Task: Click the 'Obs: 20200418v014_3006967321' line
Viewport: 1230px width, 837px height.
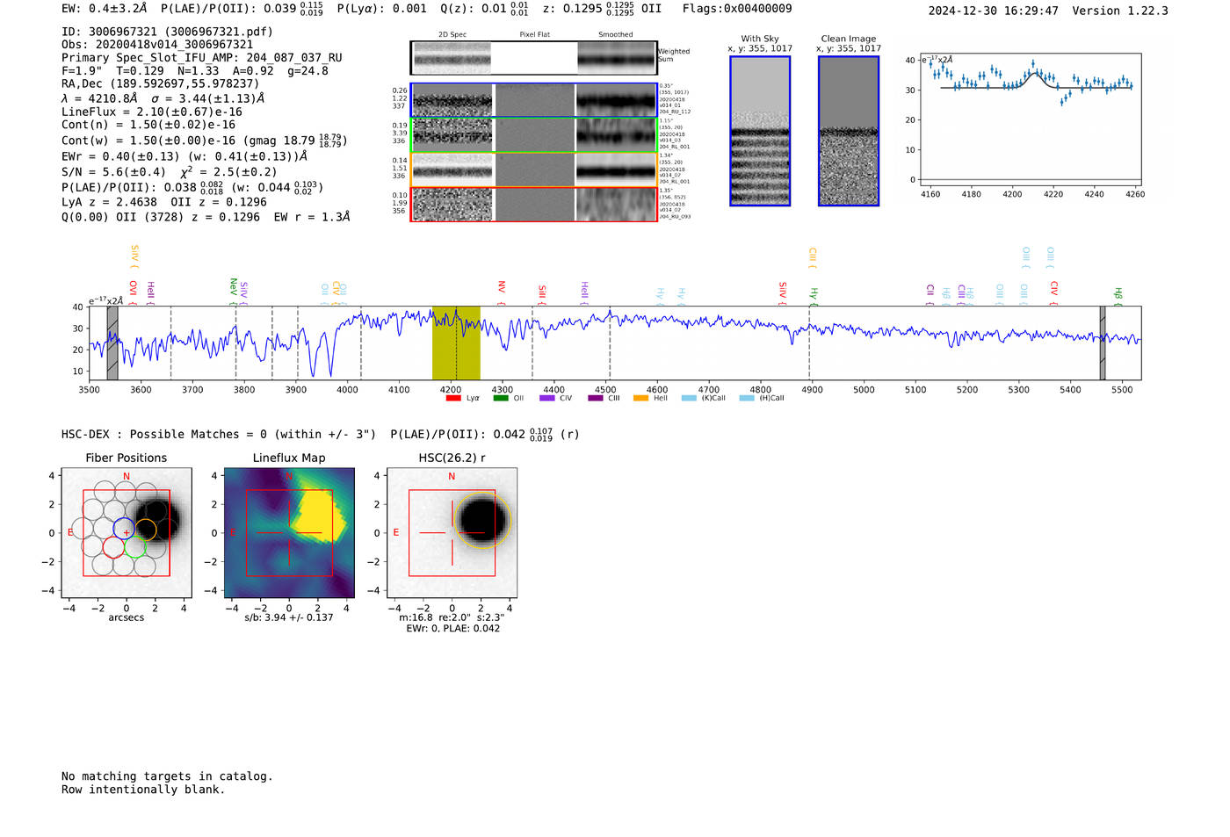Action: point(157,45)
